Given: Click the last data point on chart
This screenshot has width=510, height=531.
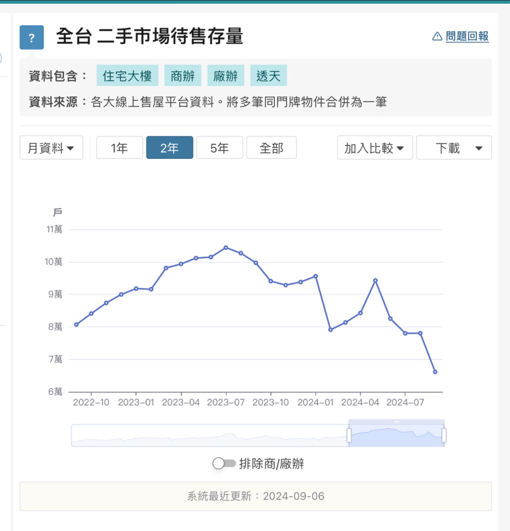Looking at the screenshot, I should (x=435, y=372).
